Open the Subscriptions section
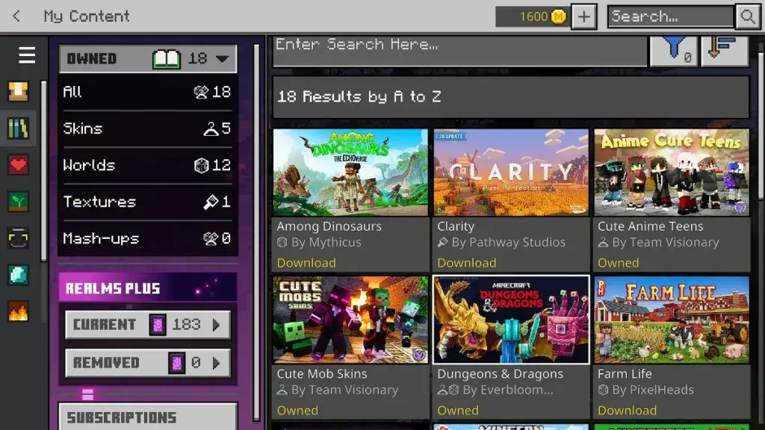This screenshot has width=765, height=430. (x=148, y=417)
